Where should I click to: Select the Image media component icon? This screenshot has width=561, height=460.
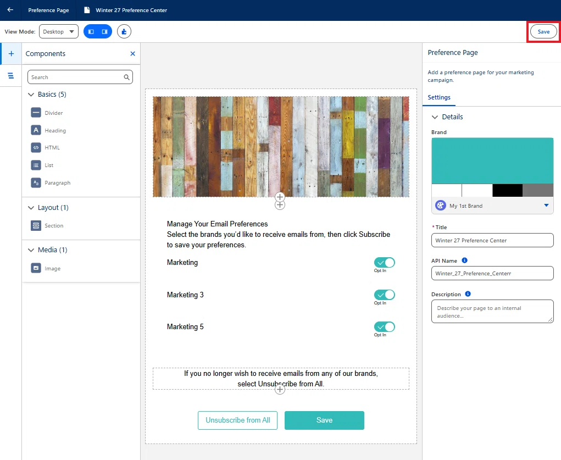pyautogui.click(x=36, y=268)
